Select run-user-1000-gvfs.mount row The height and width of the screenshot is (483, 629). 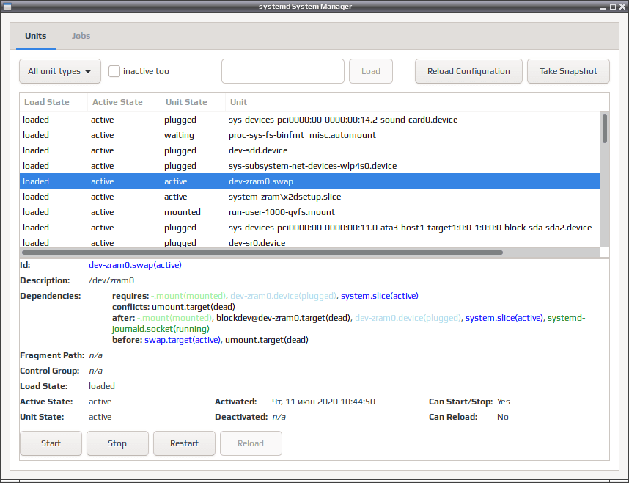click(309, 212)
